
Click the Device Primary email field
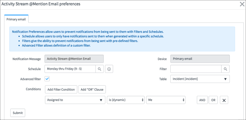pos(200,59)
